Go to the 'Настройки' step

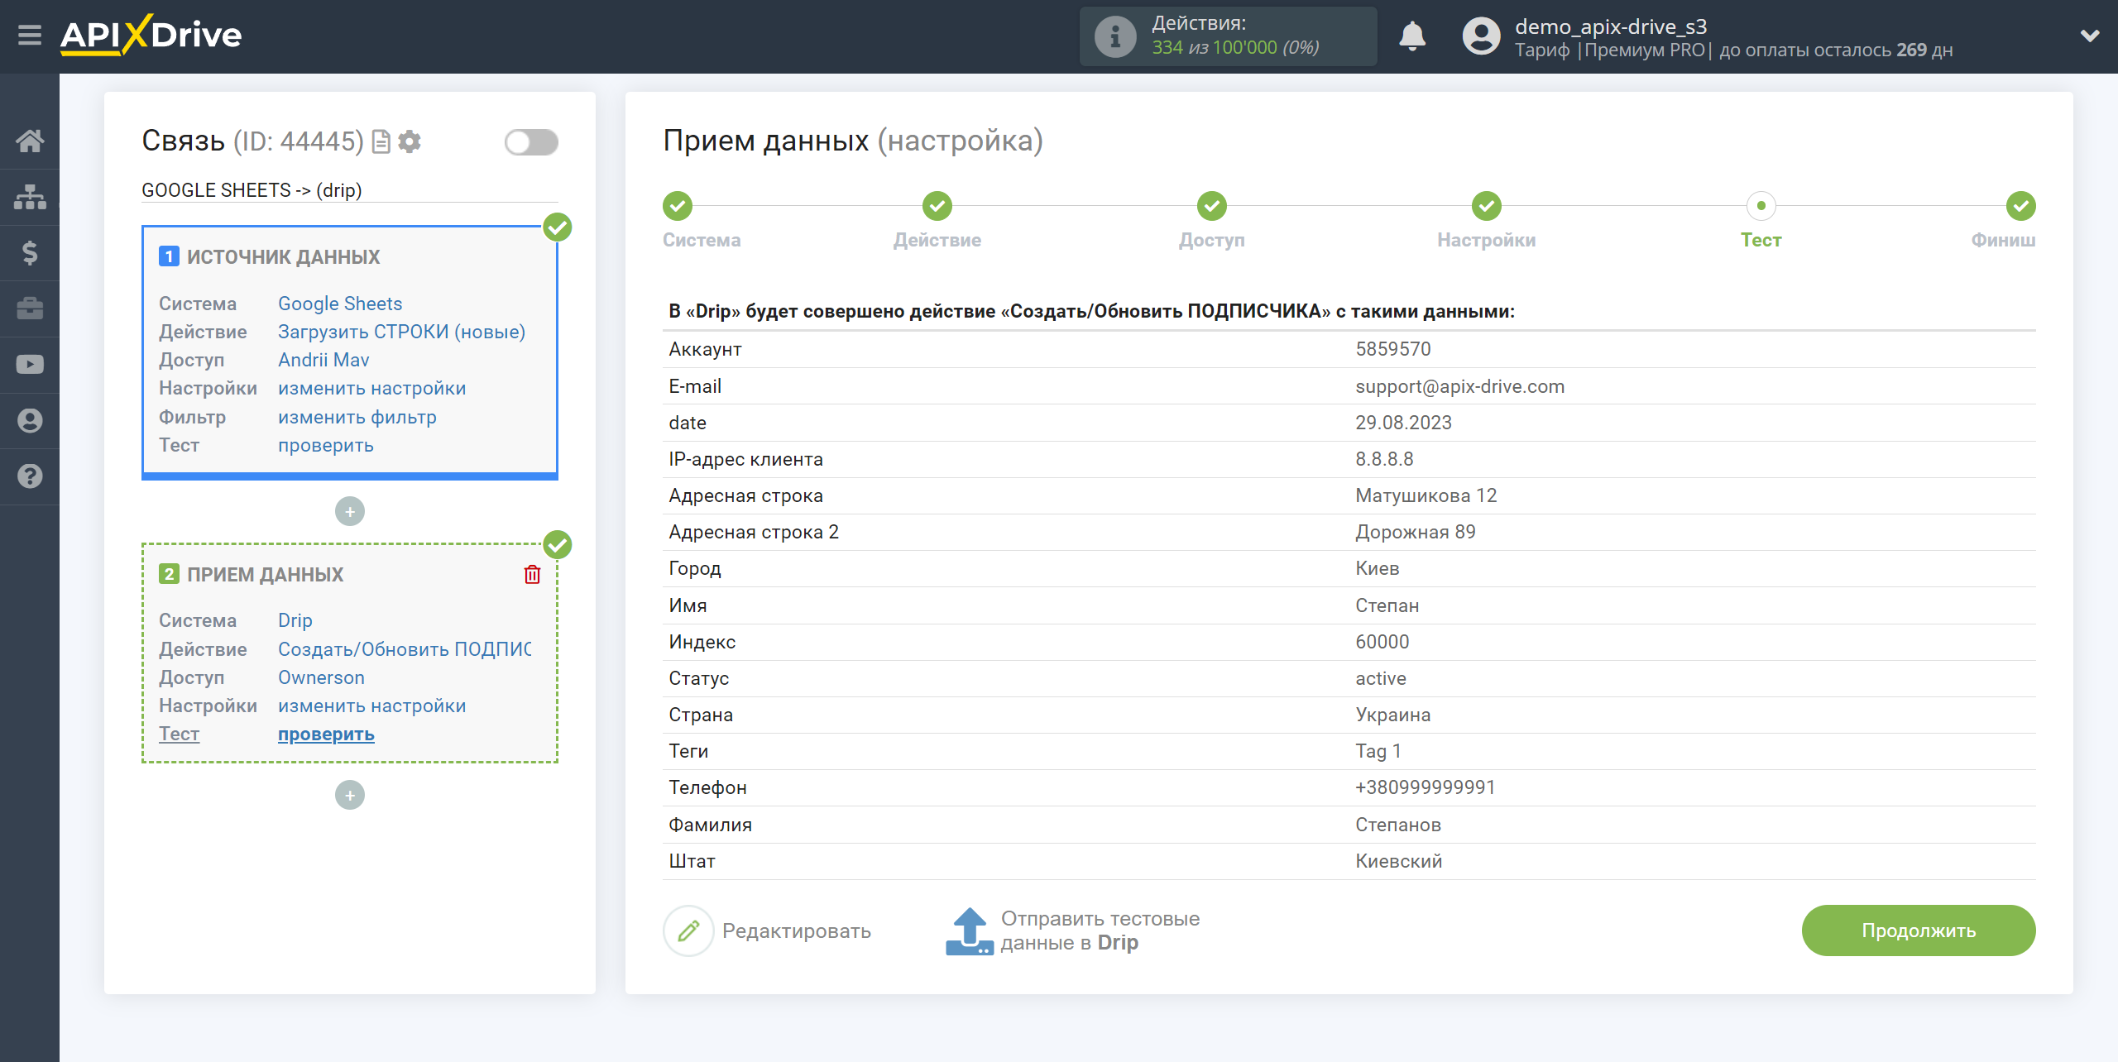pyautogui.click(x=1487, y=206)
